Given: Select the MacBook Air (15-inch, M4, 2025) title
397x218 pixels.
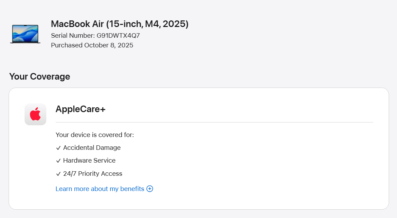Looking at the screenshot, I should point(120,24).
